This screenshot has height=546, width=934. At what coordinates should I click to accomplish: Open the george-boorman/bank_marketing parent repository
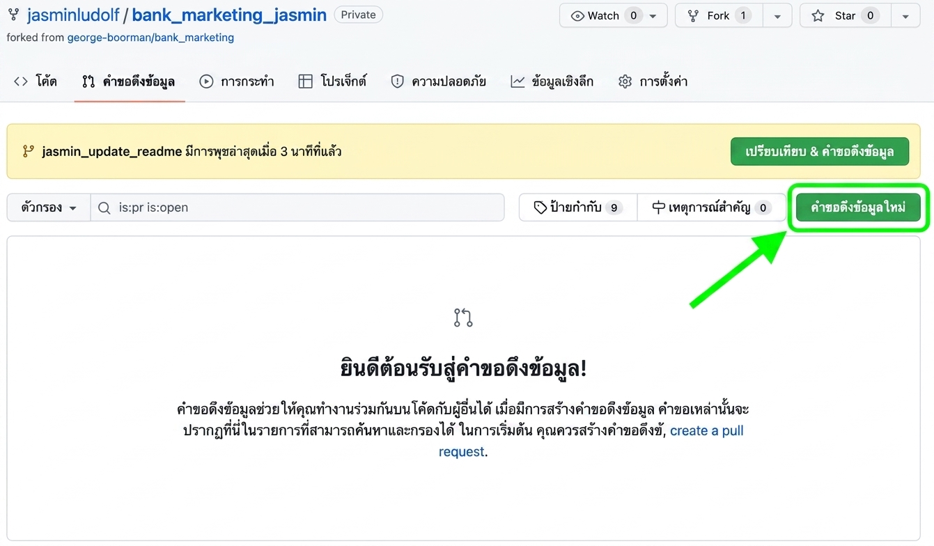pyautogui.click(x=150, y=38)
